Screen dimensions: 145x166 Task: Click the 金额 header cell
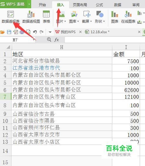(x=126, y=54)
